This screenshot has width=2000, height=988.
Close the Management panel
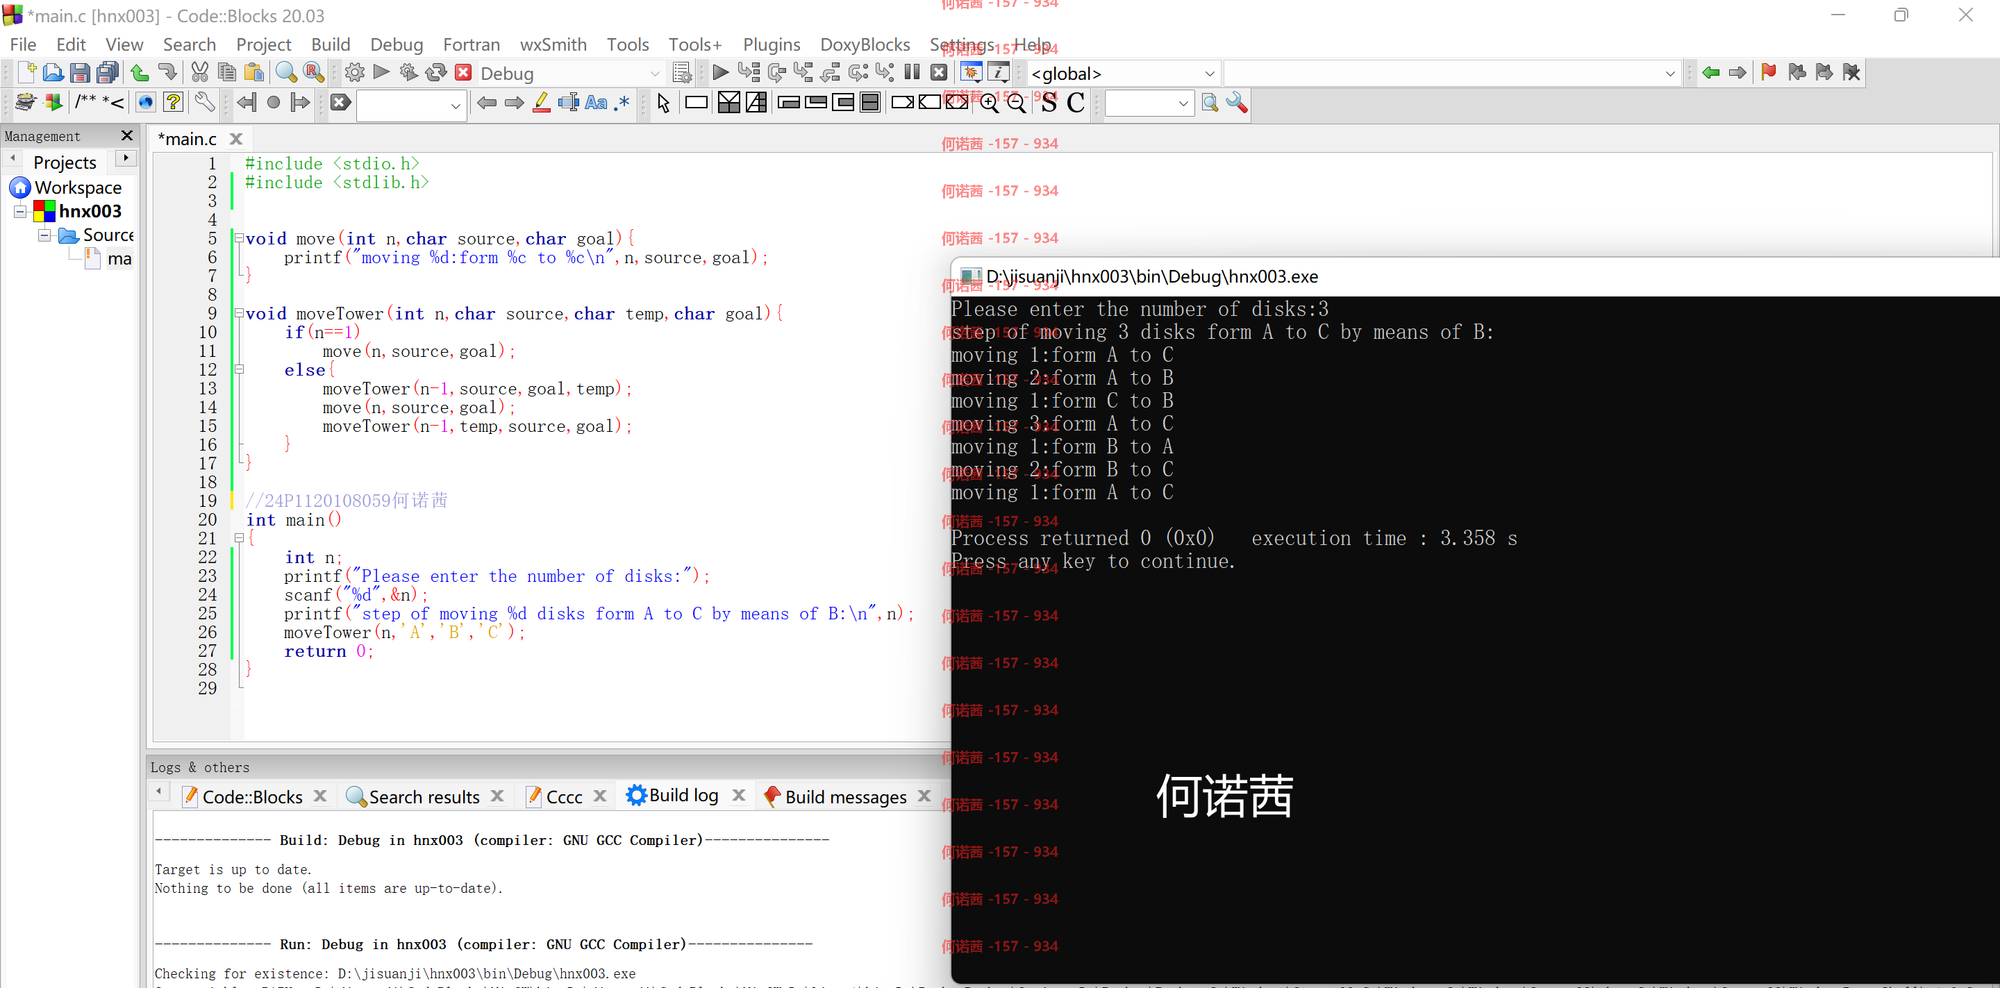(126, 136)
